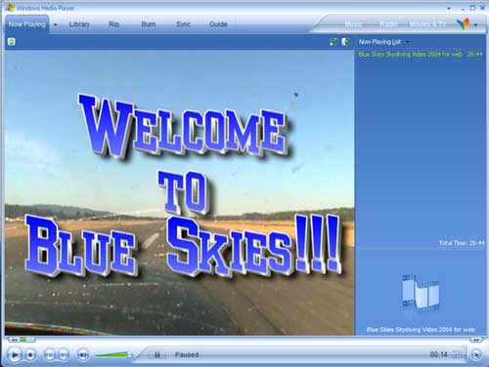
Task: Select Blue Skies Skydiving Video playlist entry
Action: [421, 55]
